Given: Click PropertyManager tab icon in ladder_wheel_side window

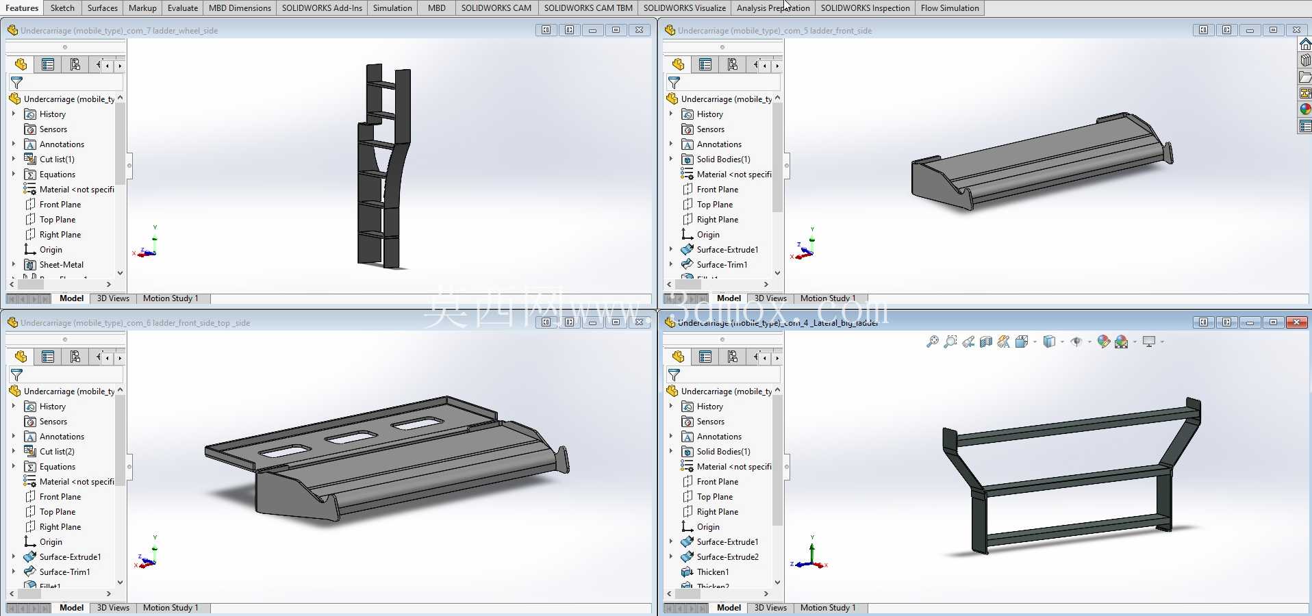Looking at the screenshot, I should (48, 64).
